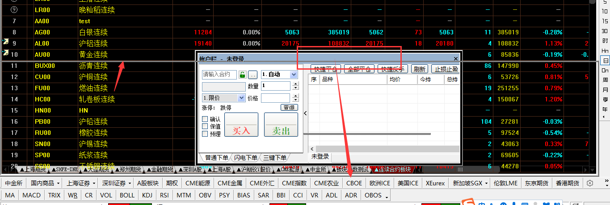Screen dimensions: 610x205
Task: Select the weekly '周' period in sidebar
Action: (605, 80)
